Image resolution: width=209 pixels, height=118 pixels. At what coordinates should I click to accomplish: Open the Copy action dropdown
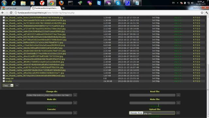coord(8,85)
